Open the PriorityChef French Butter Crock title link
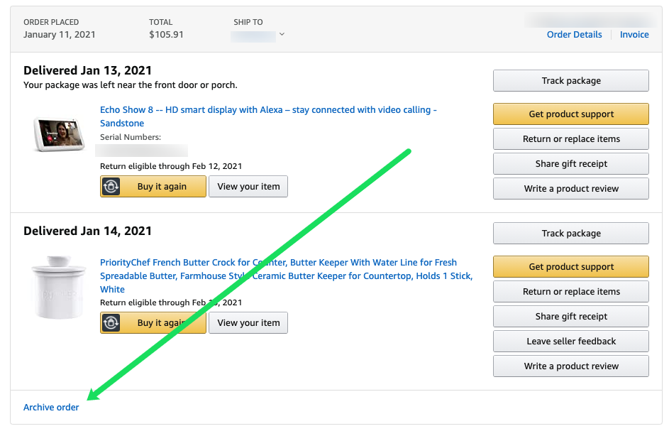Viewport: 669px width, 431px height. [x=287, y=276]
